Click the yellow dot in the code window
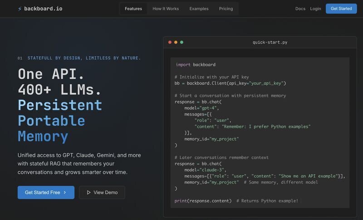The image size is (363, 220). click(x=176, y=42)
